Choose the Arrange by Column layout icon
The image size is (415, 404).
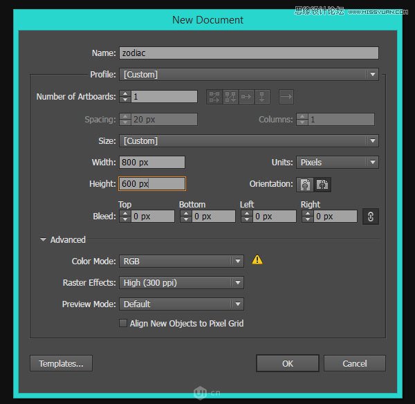coord(262,97)
